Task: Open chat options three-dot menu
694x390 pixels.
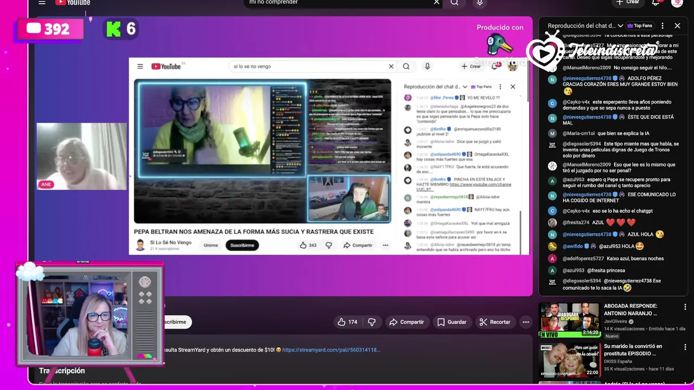Action: tap(663, 25)
